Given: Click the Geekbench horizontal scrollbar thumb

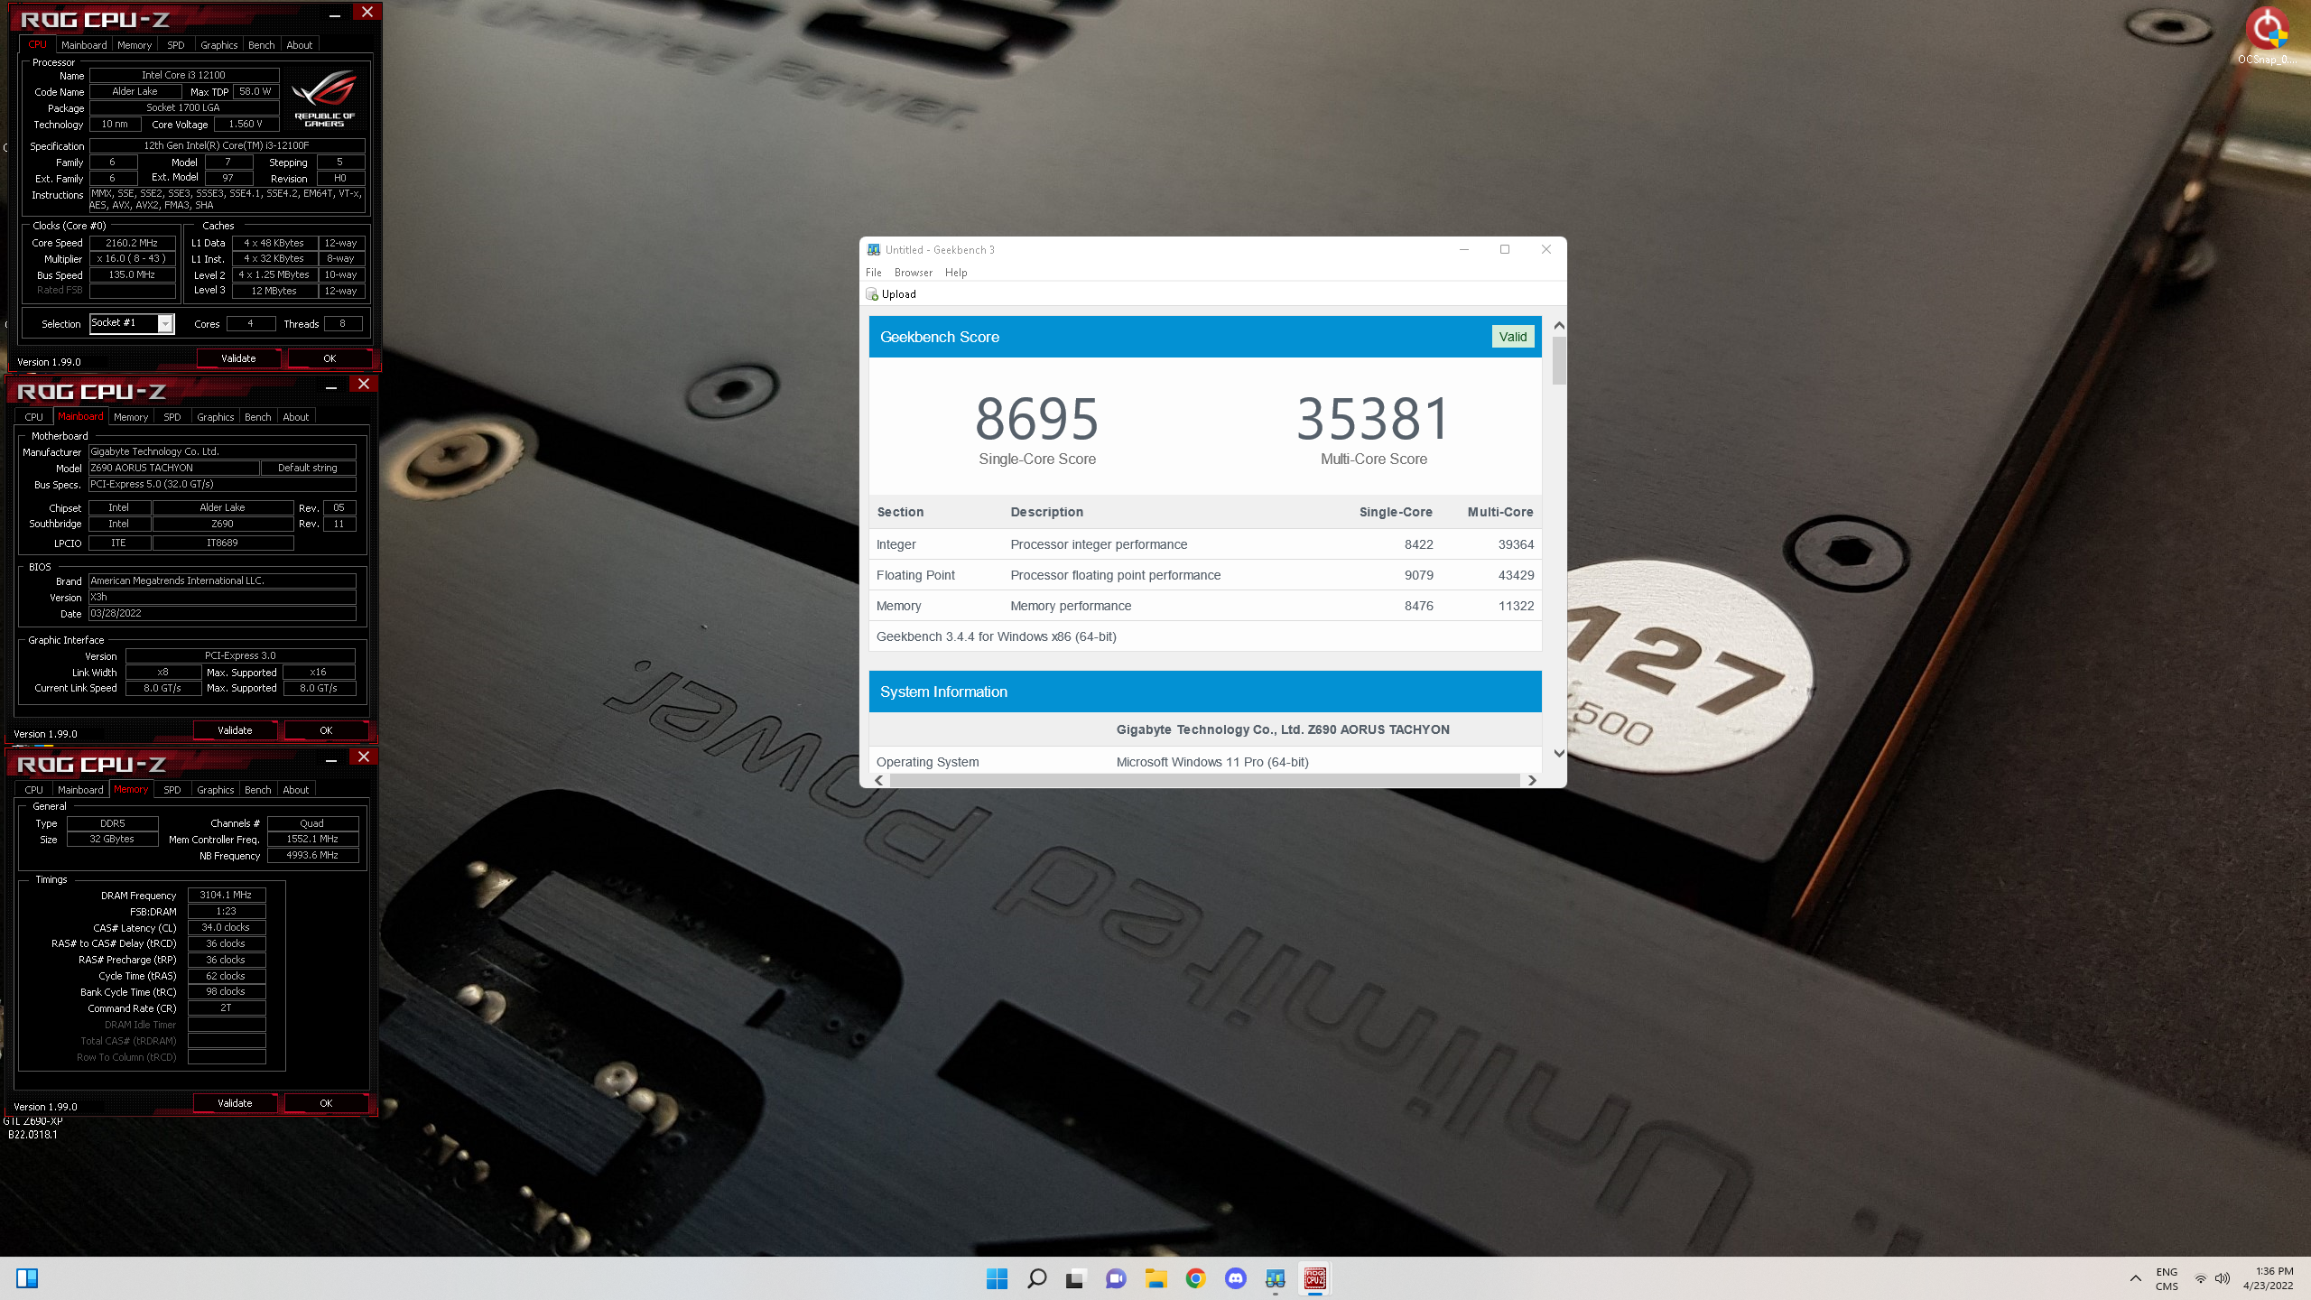Looking at the screenshot, I should coord(1205,780).
